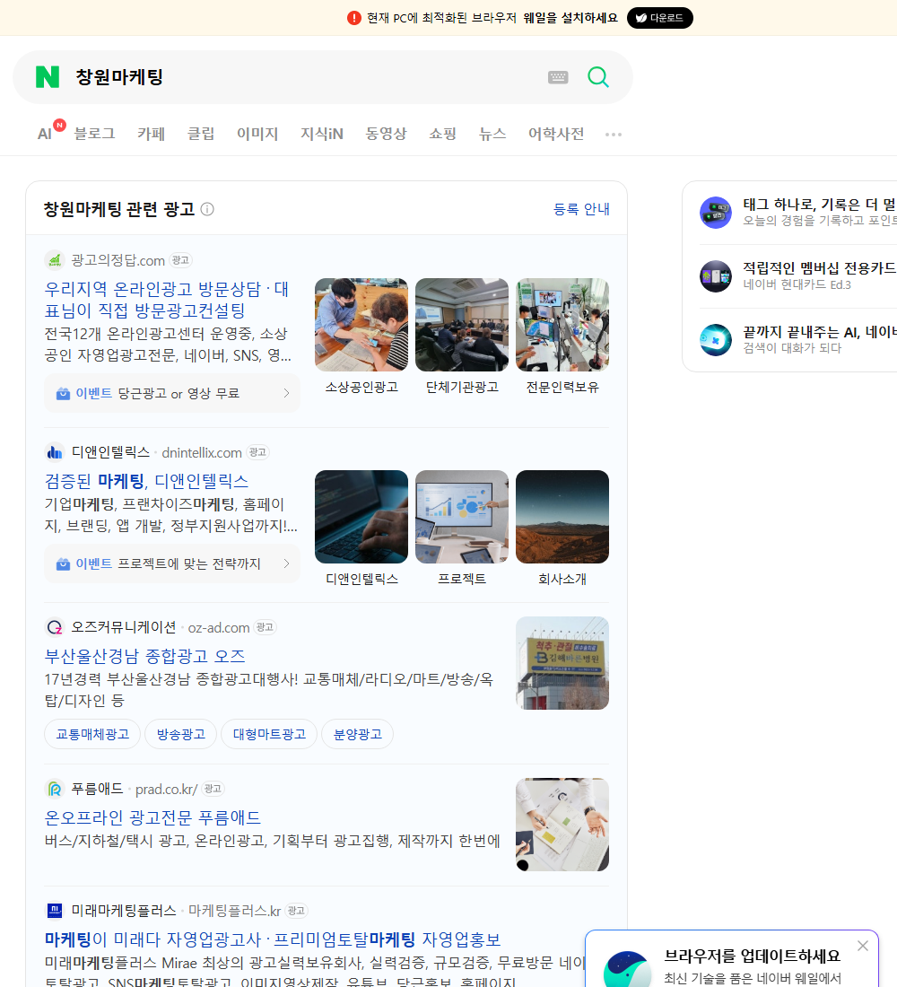Image resolution: width=897 pixels, height=987 pixels.
Task: Click the dnintellix.com URL text
Action: 202,452
